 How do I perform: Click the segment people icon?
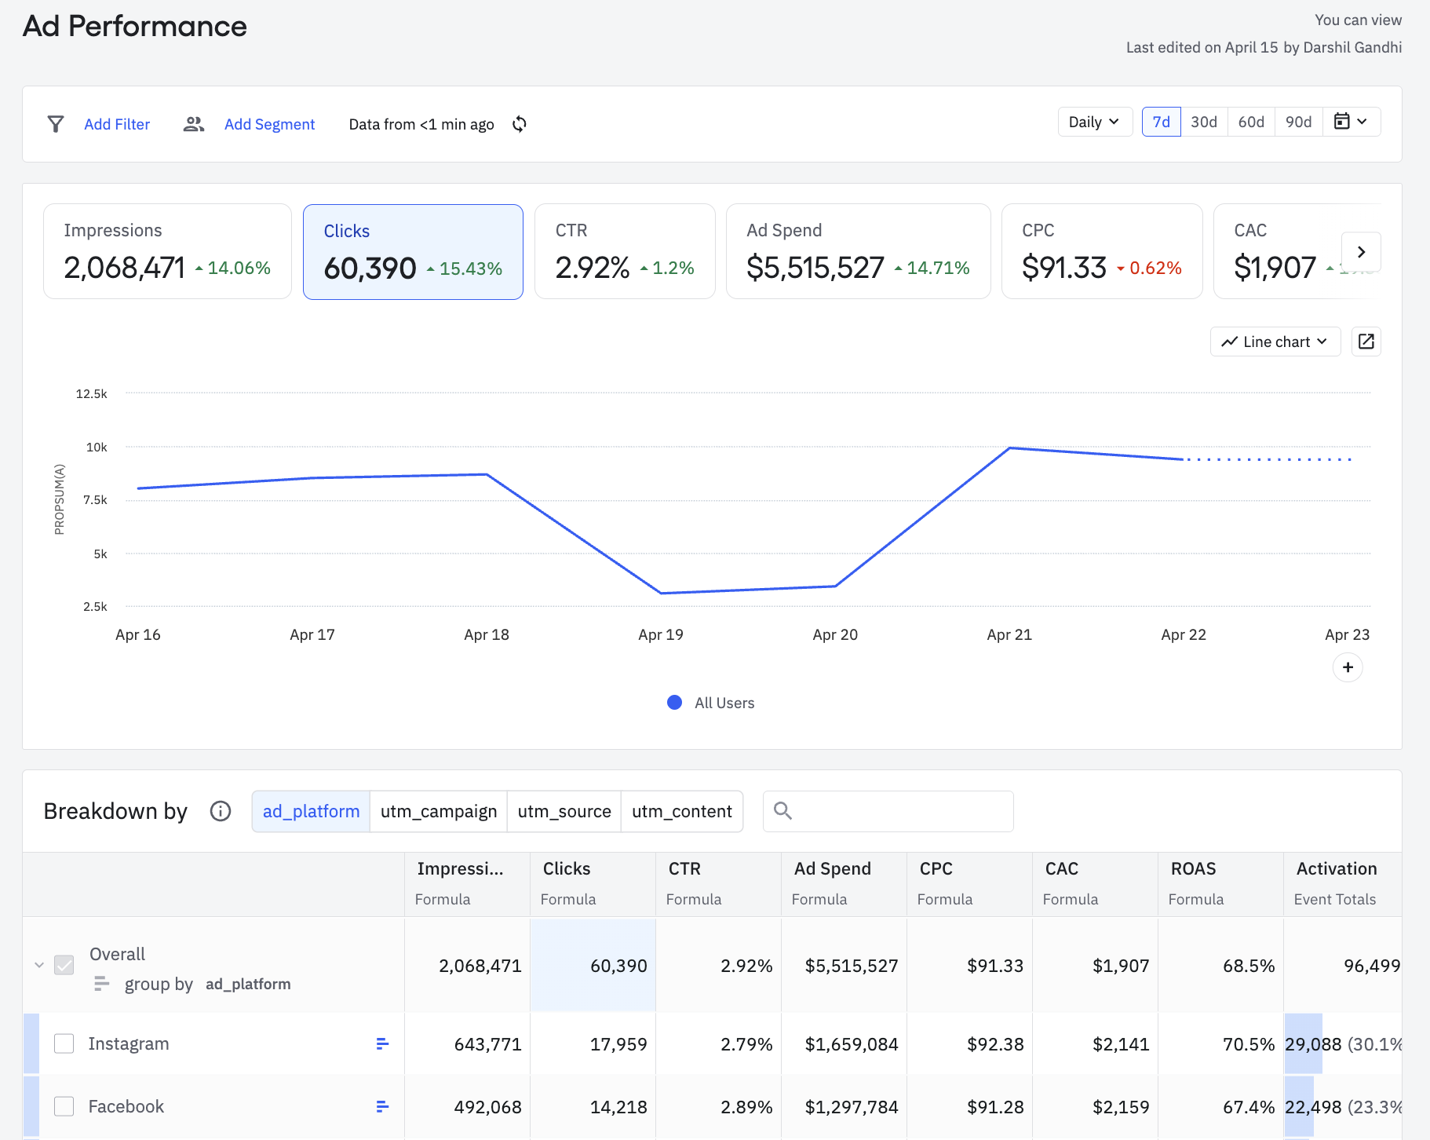194,124
